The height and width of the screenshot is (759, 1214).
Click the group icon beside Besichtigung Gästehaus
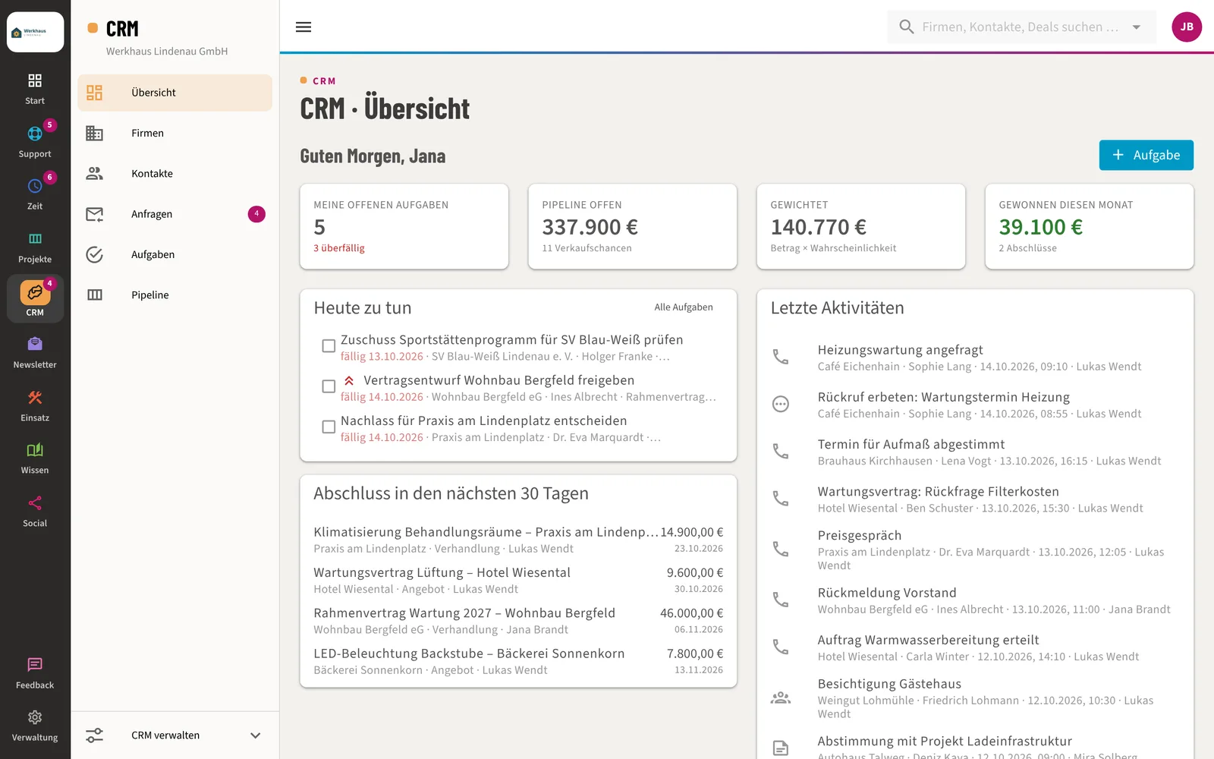(x=781, y=698)
